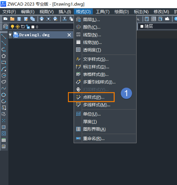177x185 pixels.
Task: Click the Make Block tool
Action: (4, 114)
